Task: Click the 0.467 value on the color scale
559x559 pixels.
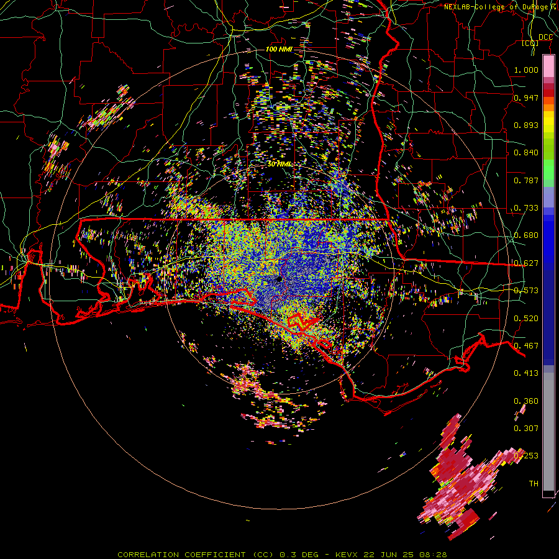Action: [526, 346]
